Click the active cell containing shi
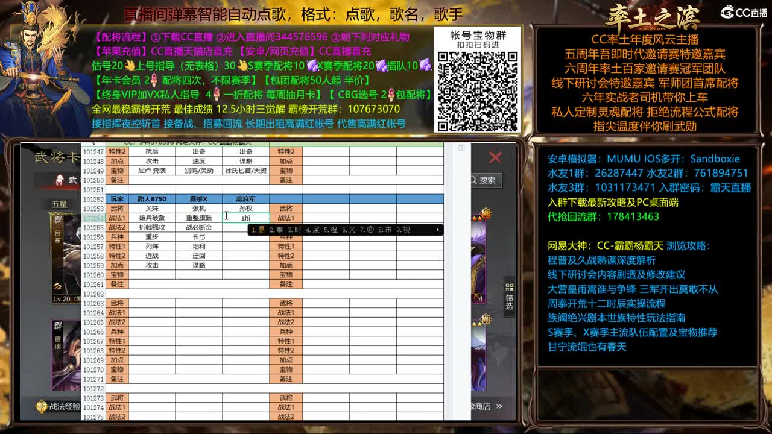The height and width of the screenshot is (434, 772). [x=246, y=218]
